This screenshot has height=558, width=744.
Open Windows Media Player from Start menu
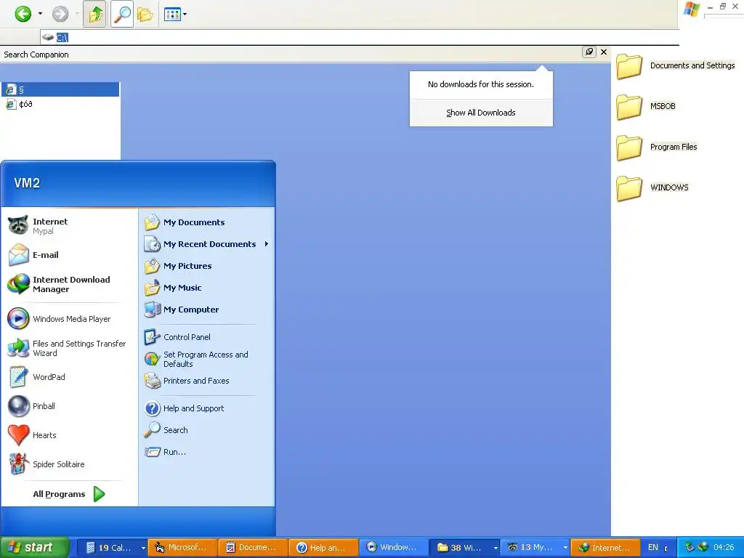(69, 319)
